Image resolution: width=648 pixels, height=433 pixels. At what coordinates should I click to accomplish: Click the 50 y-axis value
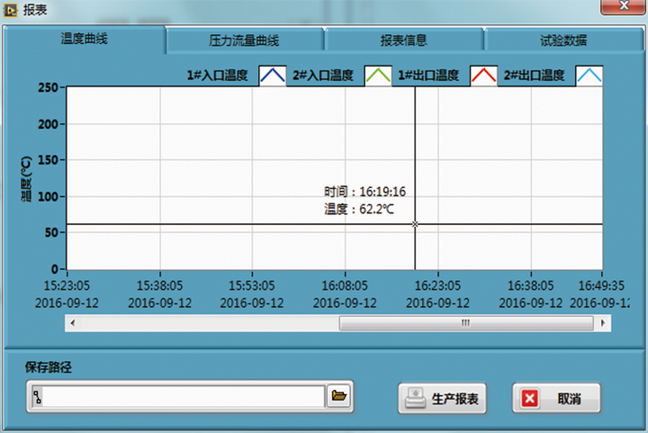[51, 232]
